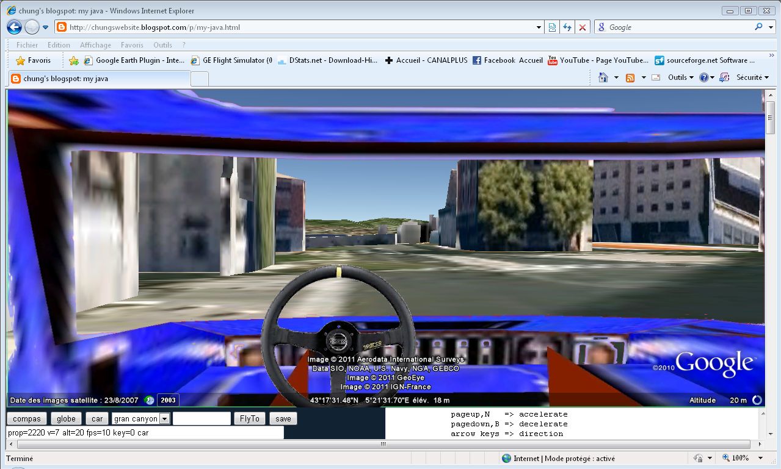Open GE Flight Simulator favorite link
The height and width of the screenshot is (469, 781).
pyautogui.click(x=231, y=60)
